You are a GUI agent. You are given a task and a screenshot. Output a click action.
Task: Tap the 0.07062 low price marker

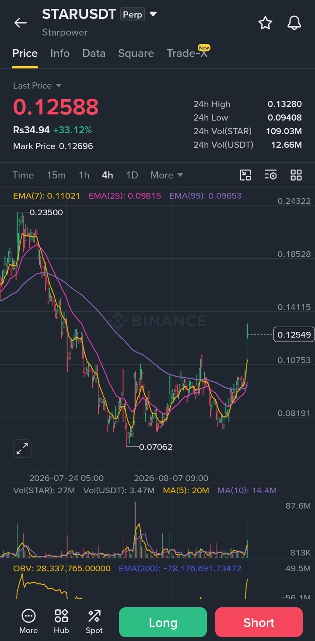pos(156,447)
